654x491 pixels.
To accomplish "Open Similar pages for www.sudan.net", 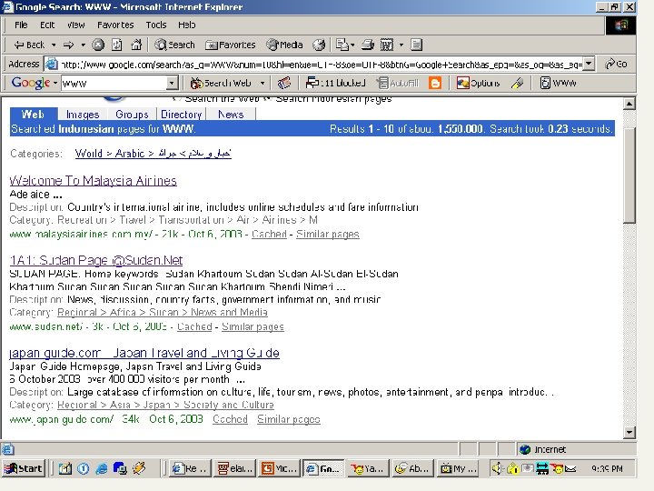I will (x=253, y=326).
